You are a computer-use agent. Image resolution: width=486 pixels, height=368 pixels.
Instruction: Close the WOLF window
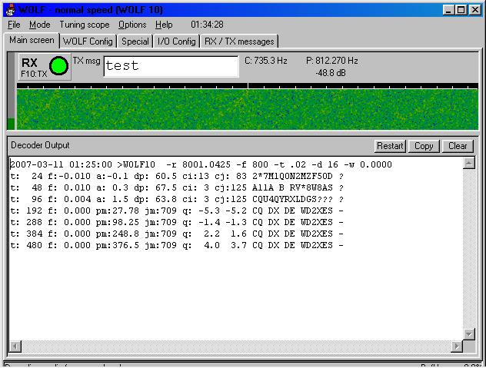[x=475, y=10]
